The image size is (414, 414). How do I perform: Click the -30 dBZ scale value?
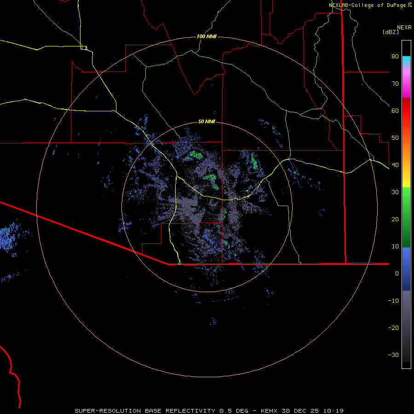click(393, 355)
